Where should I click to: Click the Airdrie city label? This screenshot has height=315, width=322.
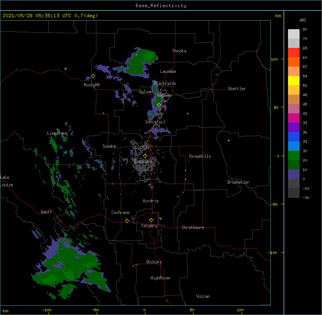pyautogui.click(x=151, y=201)
